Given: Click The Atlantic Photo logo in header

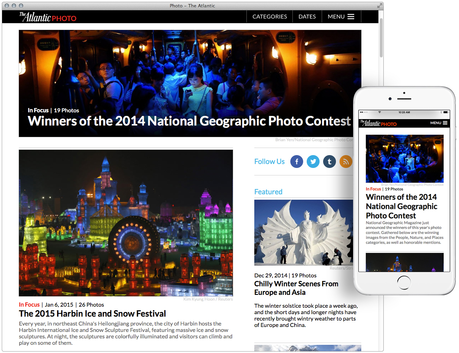Looking at the screenshot, I should [48, 17].
